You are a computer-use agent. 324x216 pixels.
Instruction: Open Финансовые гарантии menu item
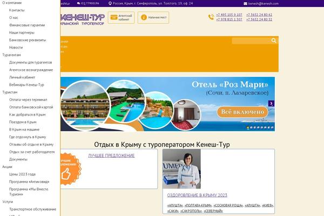27,25
